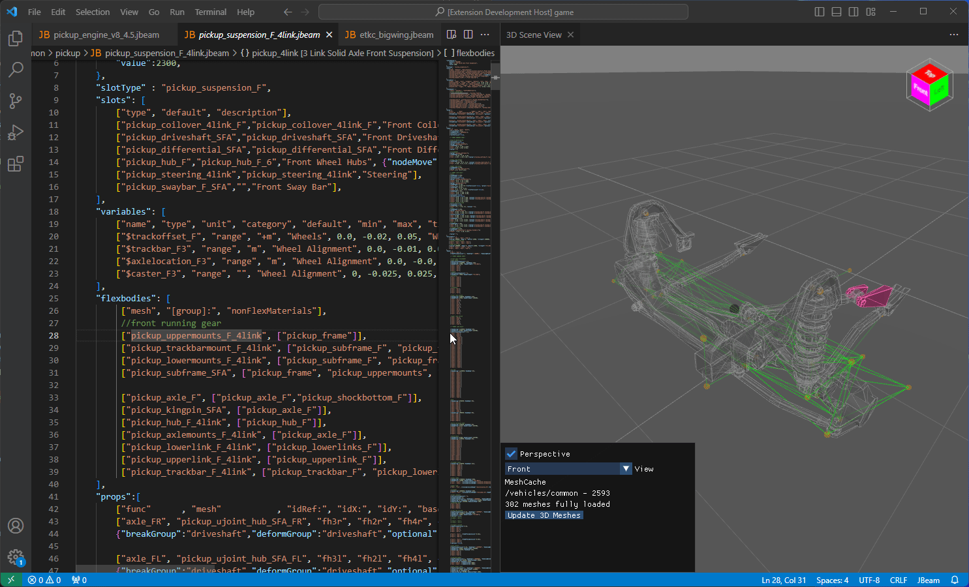
Task: Click the Split Editor Right icon
Action: coord(468,35)
